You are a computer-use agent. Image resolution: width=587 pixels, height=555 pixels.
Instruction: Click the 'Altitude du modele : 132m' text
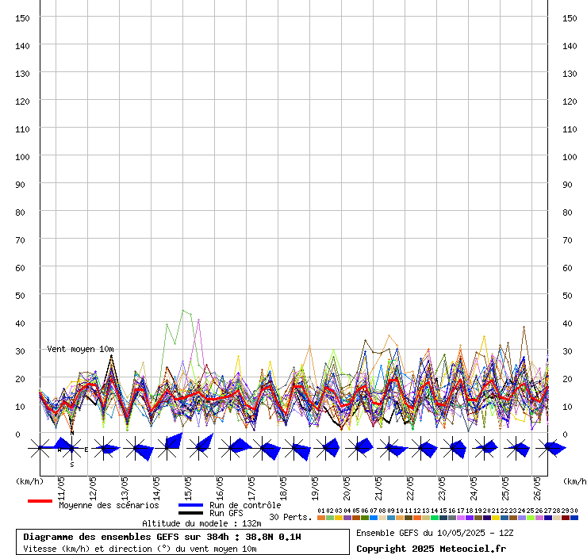(x=201, y=523)
